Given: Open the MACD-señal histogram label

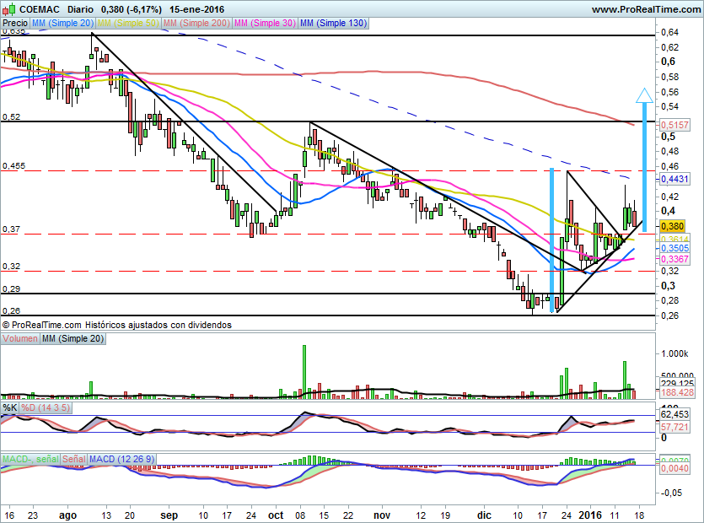Looking at the screenshot, I should pyautogui.click(x=29, y=458).
